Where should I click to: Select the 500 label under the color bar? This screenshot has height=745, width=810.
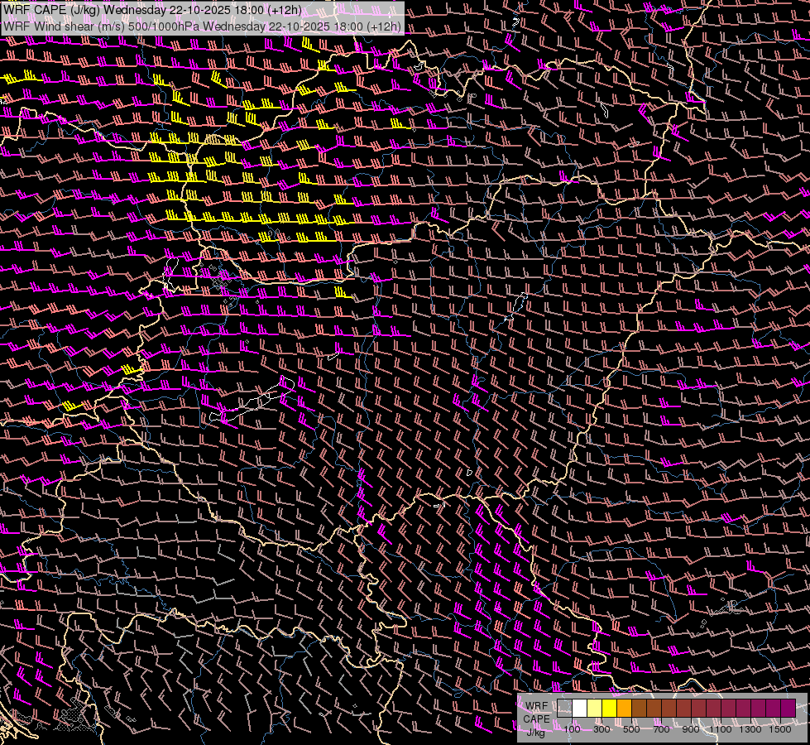click(631, 729)
